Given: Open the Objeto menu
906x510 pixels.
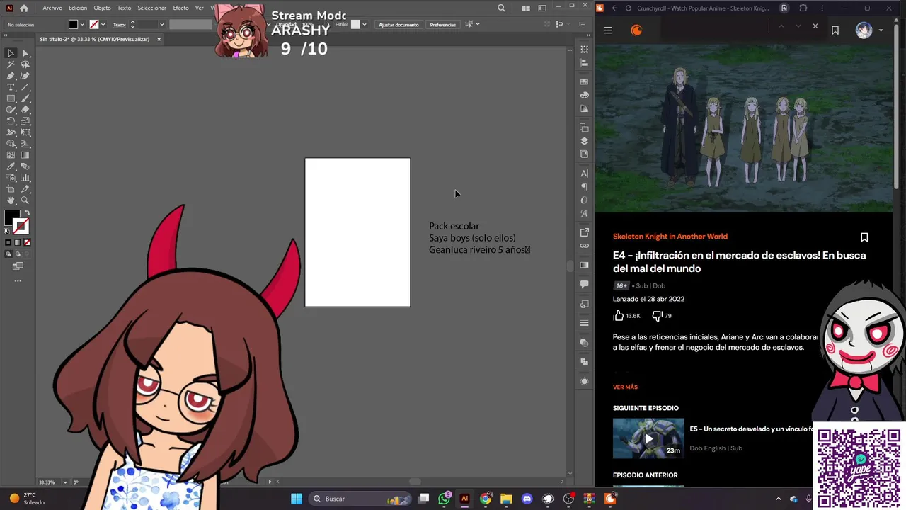Looking at the screenshot, I should pos(102,8).
